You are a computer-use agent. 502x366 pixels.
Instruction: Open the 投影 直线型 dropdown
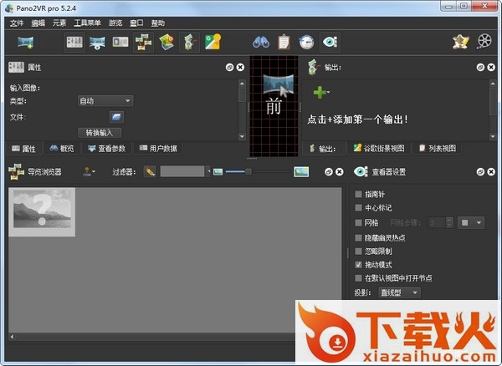point(400,292)
